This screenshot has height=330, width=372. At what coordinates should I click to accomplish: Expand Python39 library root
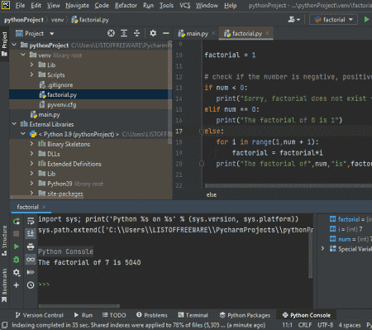click(x=32, y=184)
